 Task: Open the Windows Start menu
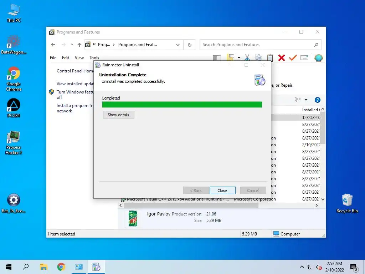[9, 267]
